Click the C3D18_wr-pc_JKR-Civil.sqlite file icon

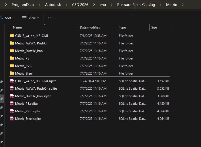12,81
